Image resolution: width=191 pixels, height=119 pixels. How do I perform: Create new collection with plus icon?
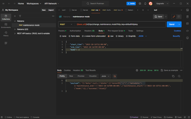tap(15, 16)
